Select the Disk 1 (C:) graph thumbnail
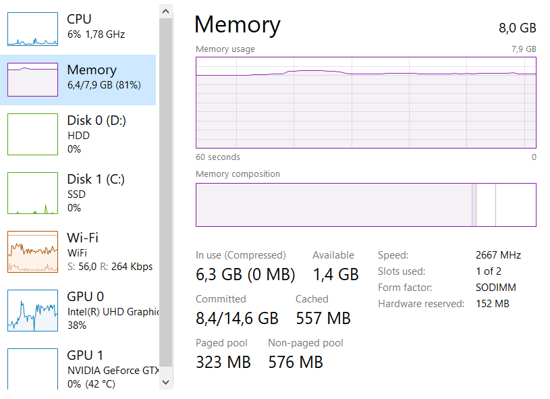Screen dimensions: 550x399 pos(32,193)
